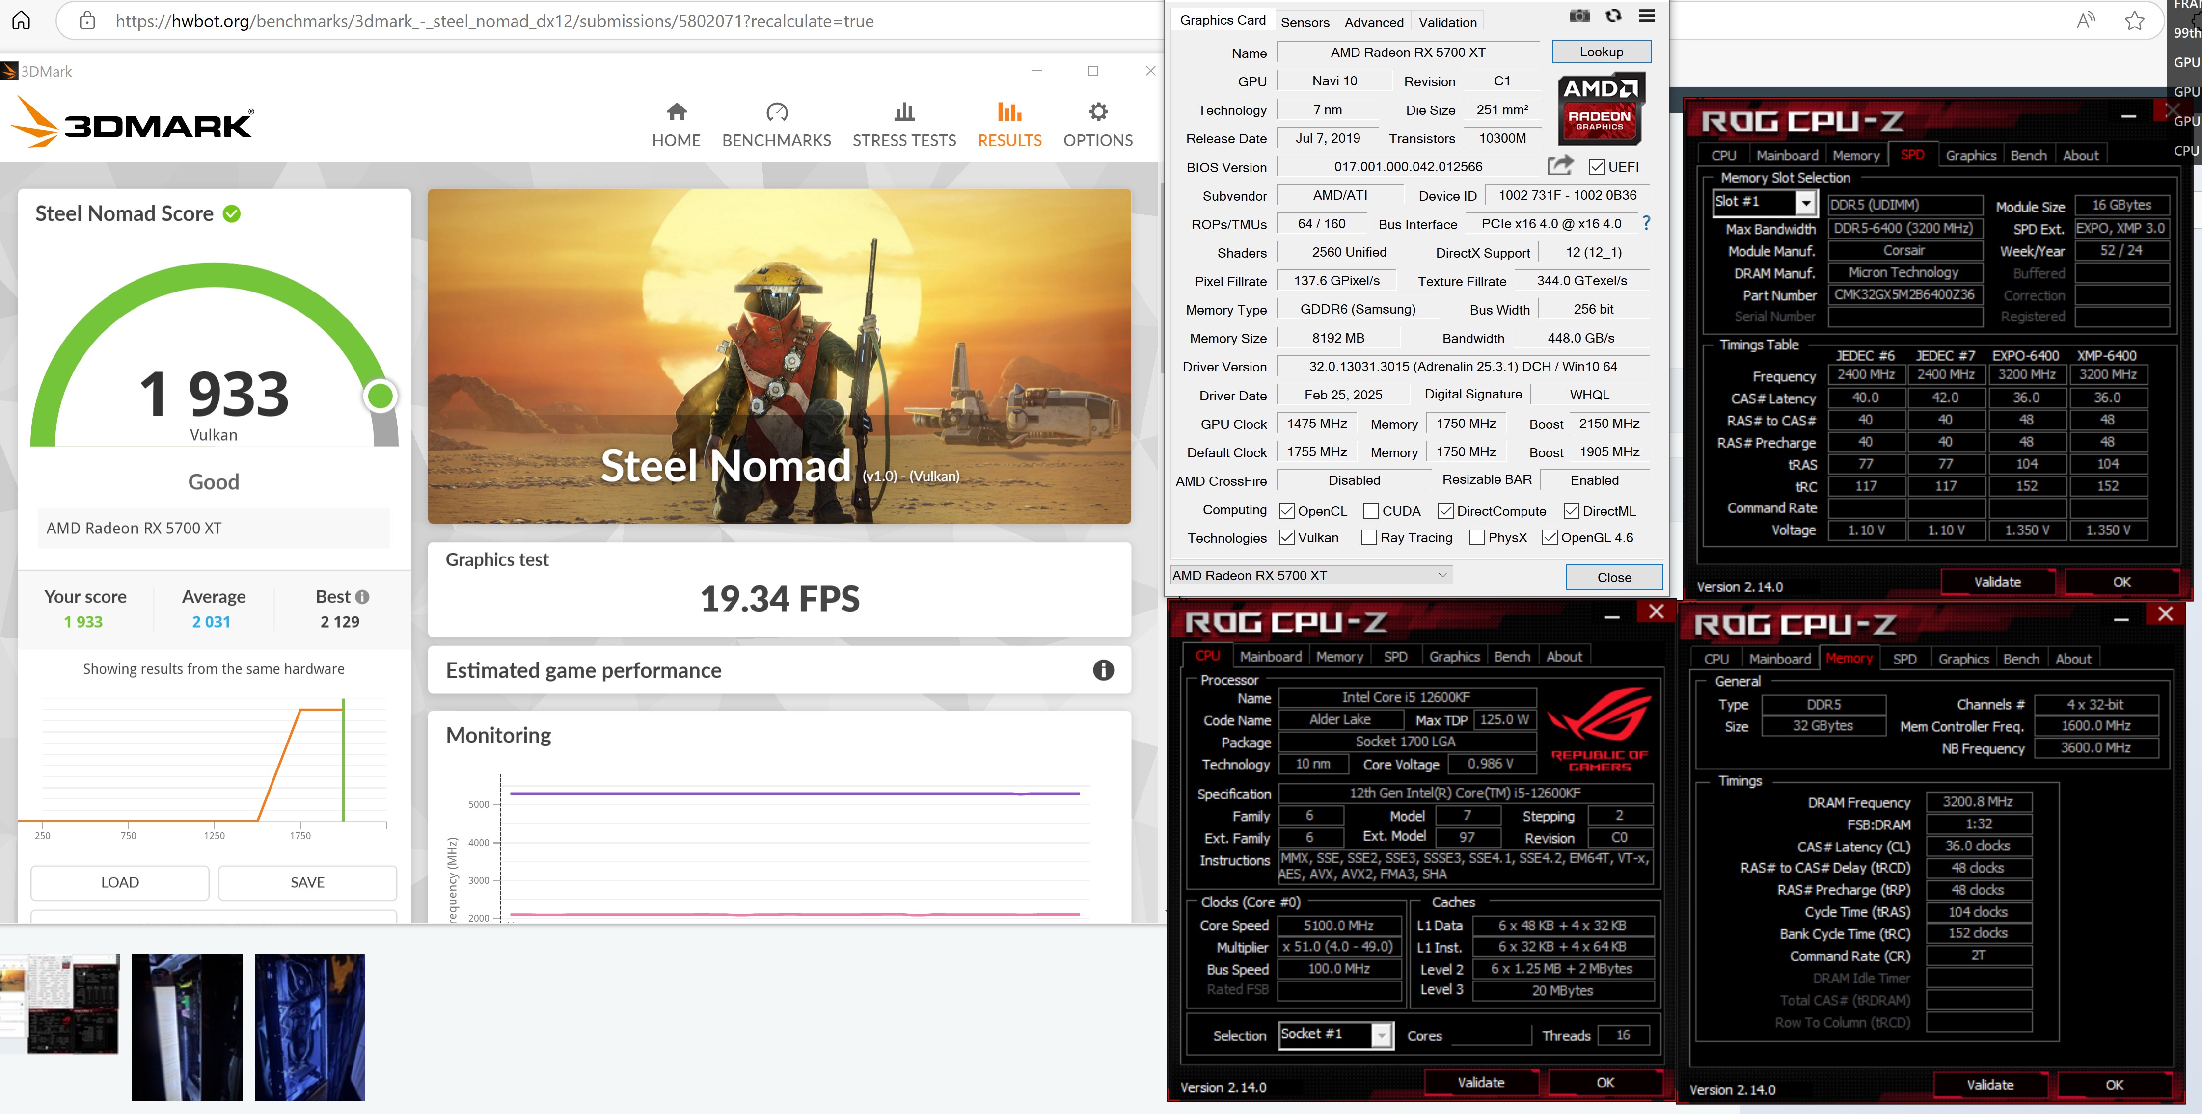Open SPD tab in CPU-Z Memory window
2202x1114 pixels.
(x=1903, y=660)
